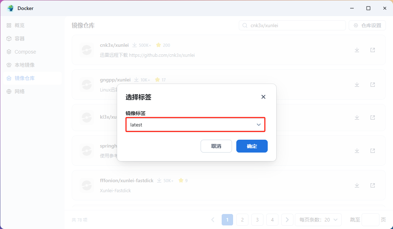Click fffonion 50K+ download count icon

(x=159, y=180)
